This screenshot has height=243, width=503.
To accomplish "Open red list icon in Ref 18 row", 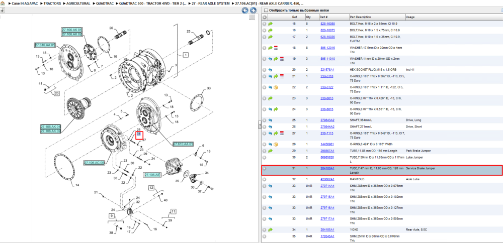I will pyautogui.click(x=276, y=48).
